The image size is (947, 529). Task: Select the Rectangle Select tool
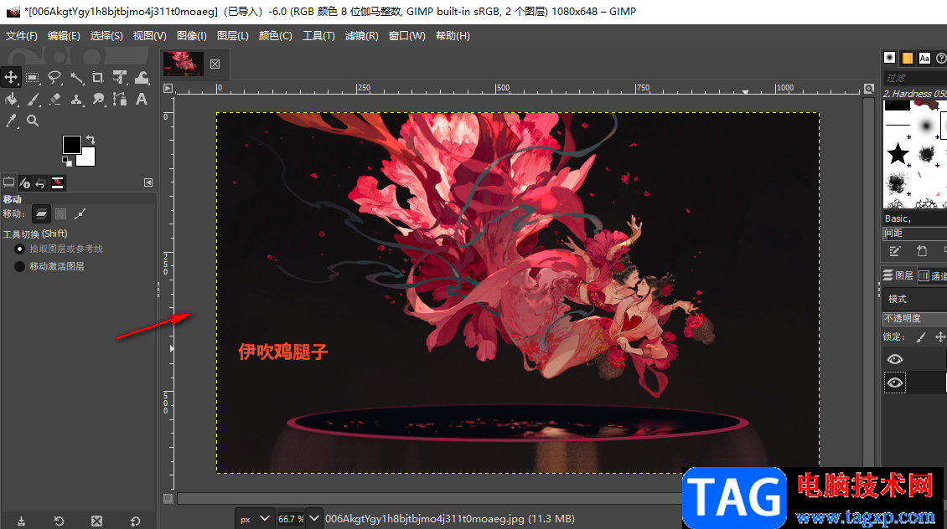click(x=33, y=77)
